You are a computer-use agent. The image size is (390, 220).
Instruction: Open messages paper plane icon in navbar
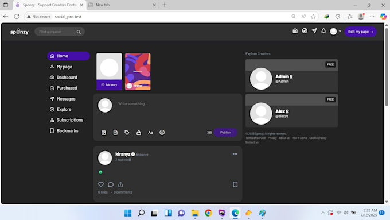coord(314,31)
